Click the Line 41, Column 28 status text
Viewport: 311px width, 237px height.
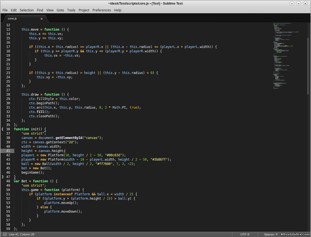pos(22,234)
